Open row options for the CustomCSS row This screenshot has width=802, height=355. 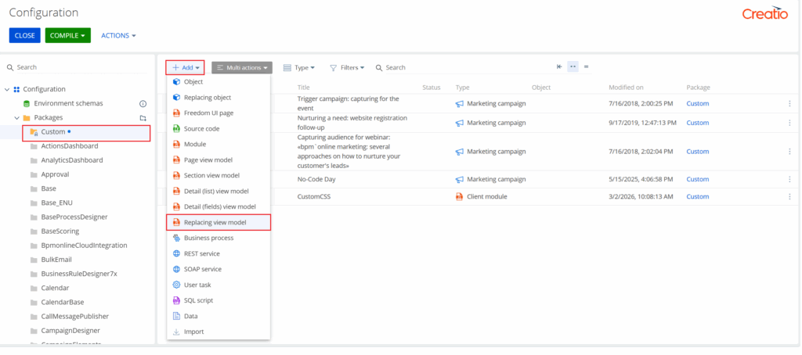pos(789,196)
